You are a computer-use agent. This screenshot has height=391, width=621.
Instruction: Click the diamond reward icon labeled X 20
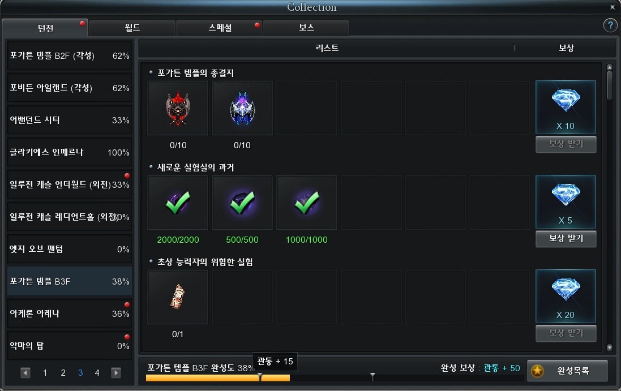566,297
